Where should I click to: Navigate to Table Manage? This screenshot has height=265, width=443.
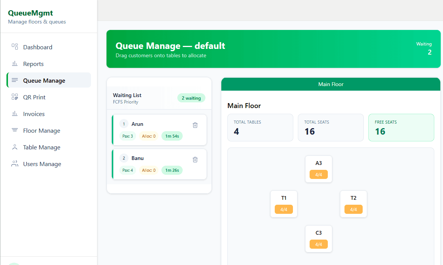pos(49,147)
